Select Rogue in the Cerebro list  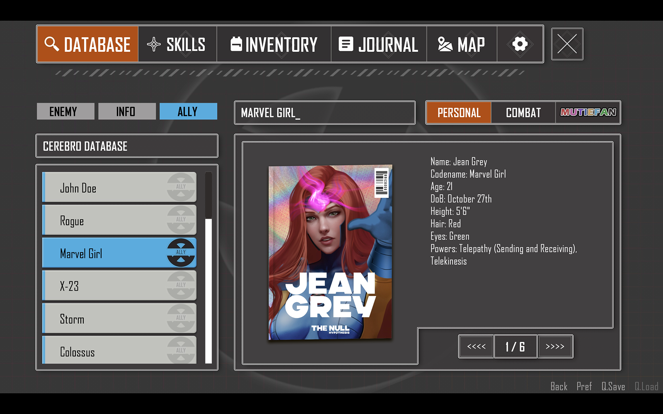point(119,220)
